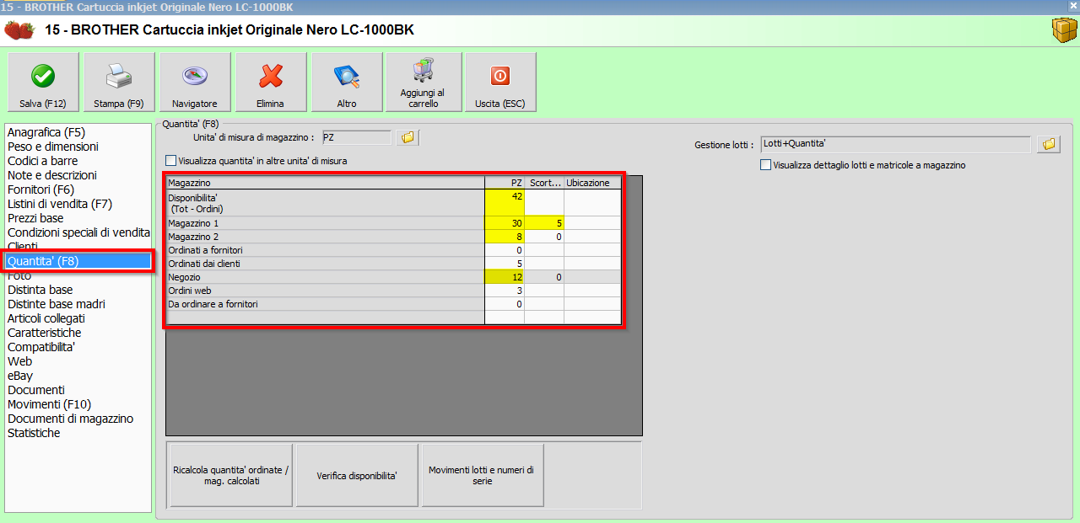Switch to the Web section
The width and height of the screenshot is (1080, 523).
click(x=20, y=361)
